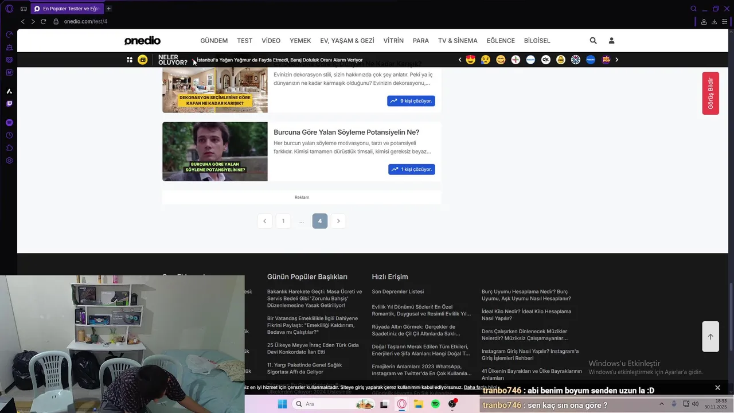Open Opera menu logo icon
This screenshot has width=734, height=413.
(9, 9)
